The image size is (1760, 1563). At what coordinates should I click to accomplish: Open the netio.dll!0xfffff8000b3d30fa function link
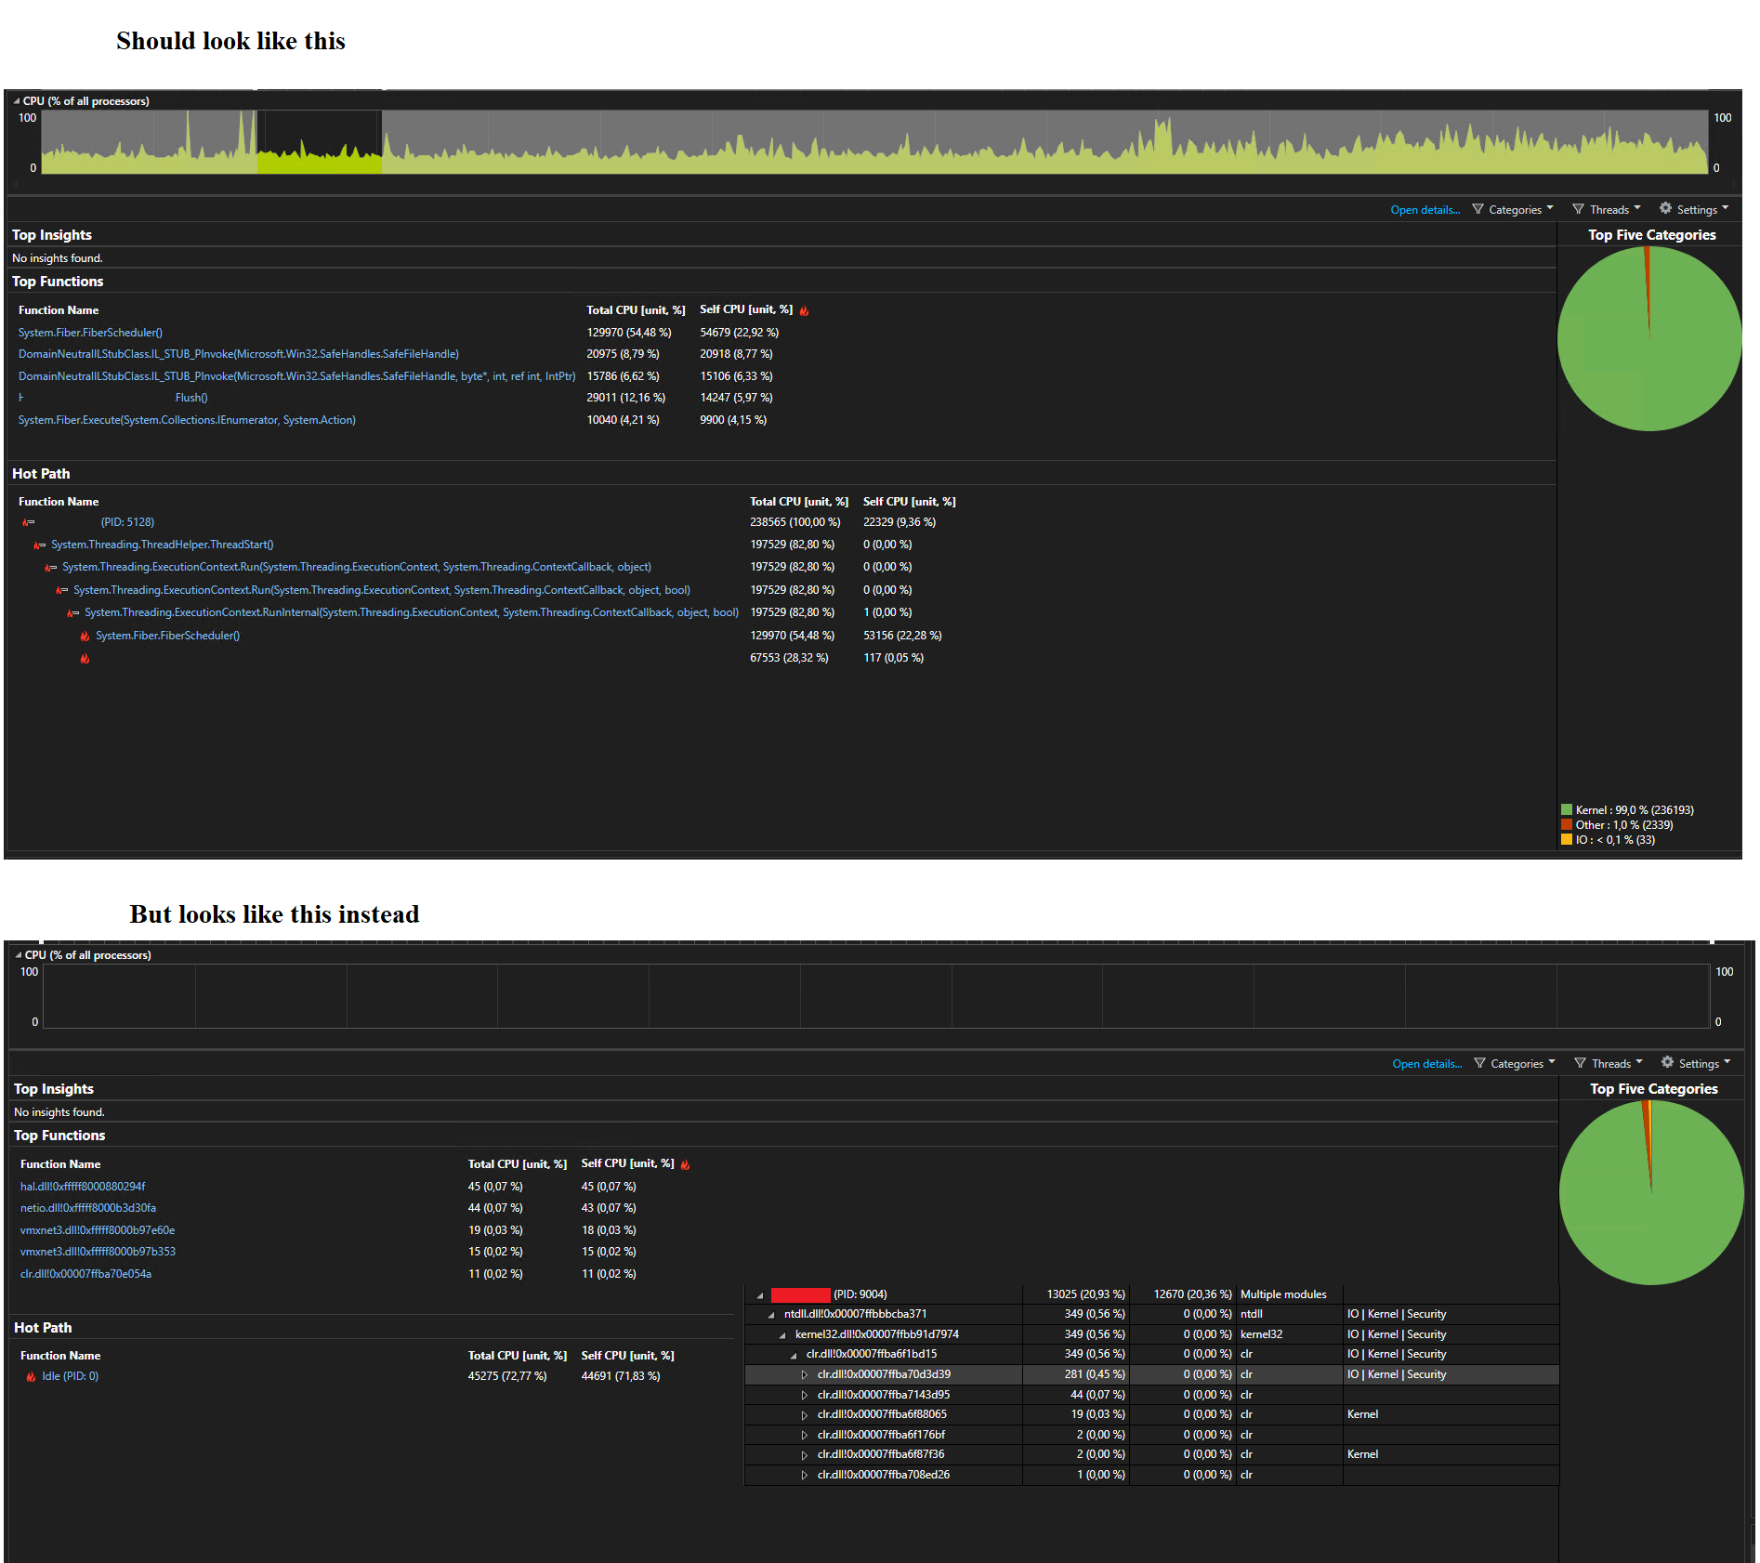[x=88, y=1208]
